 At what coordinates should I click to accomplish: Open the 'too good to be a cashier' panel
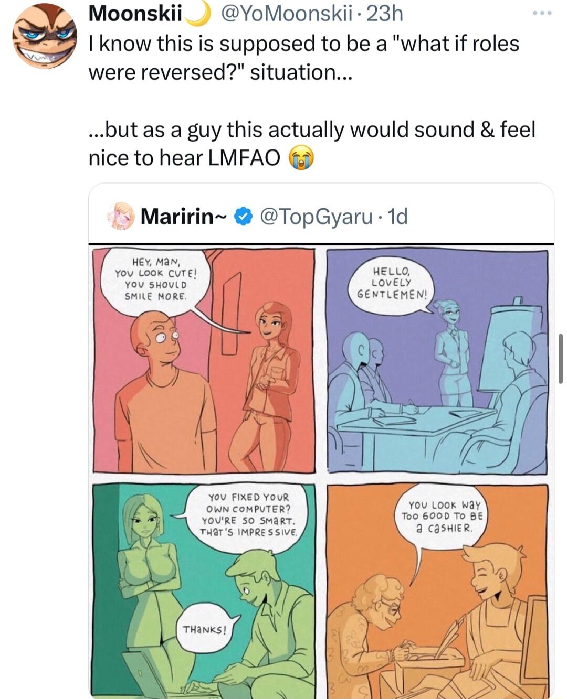pos(437,590)
